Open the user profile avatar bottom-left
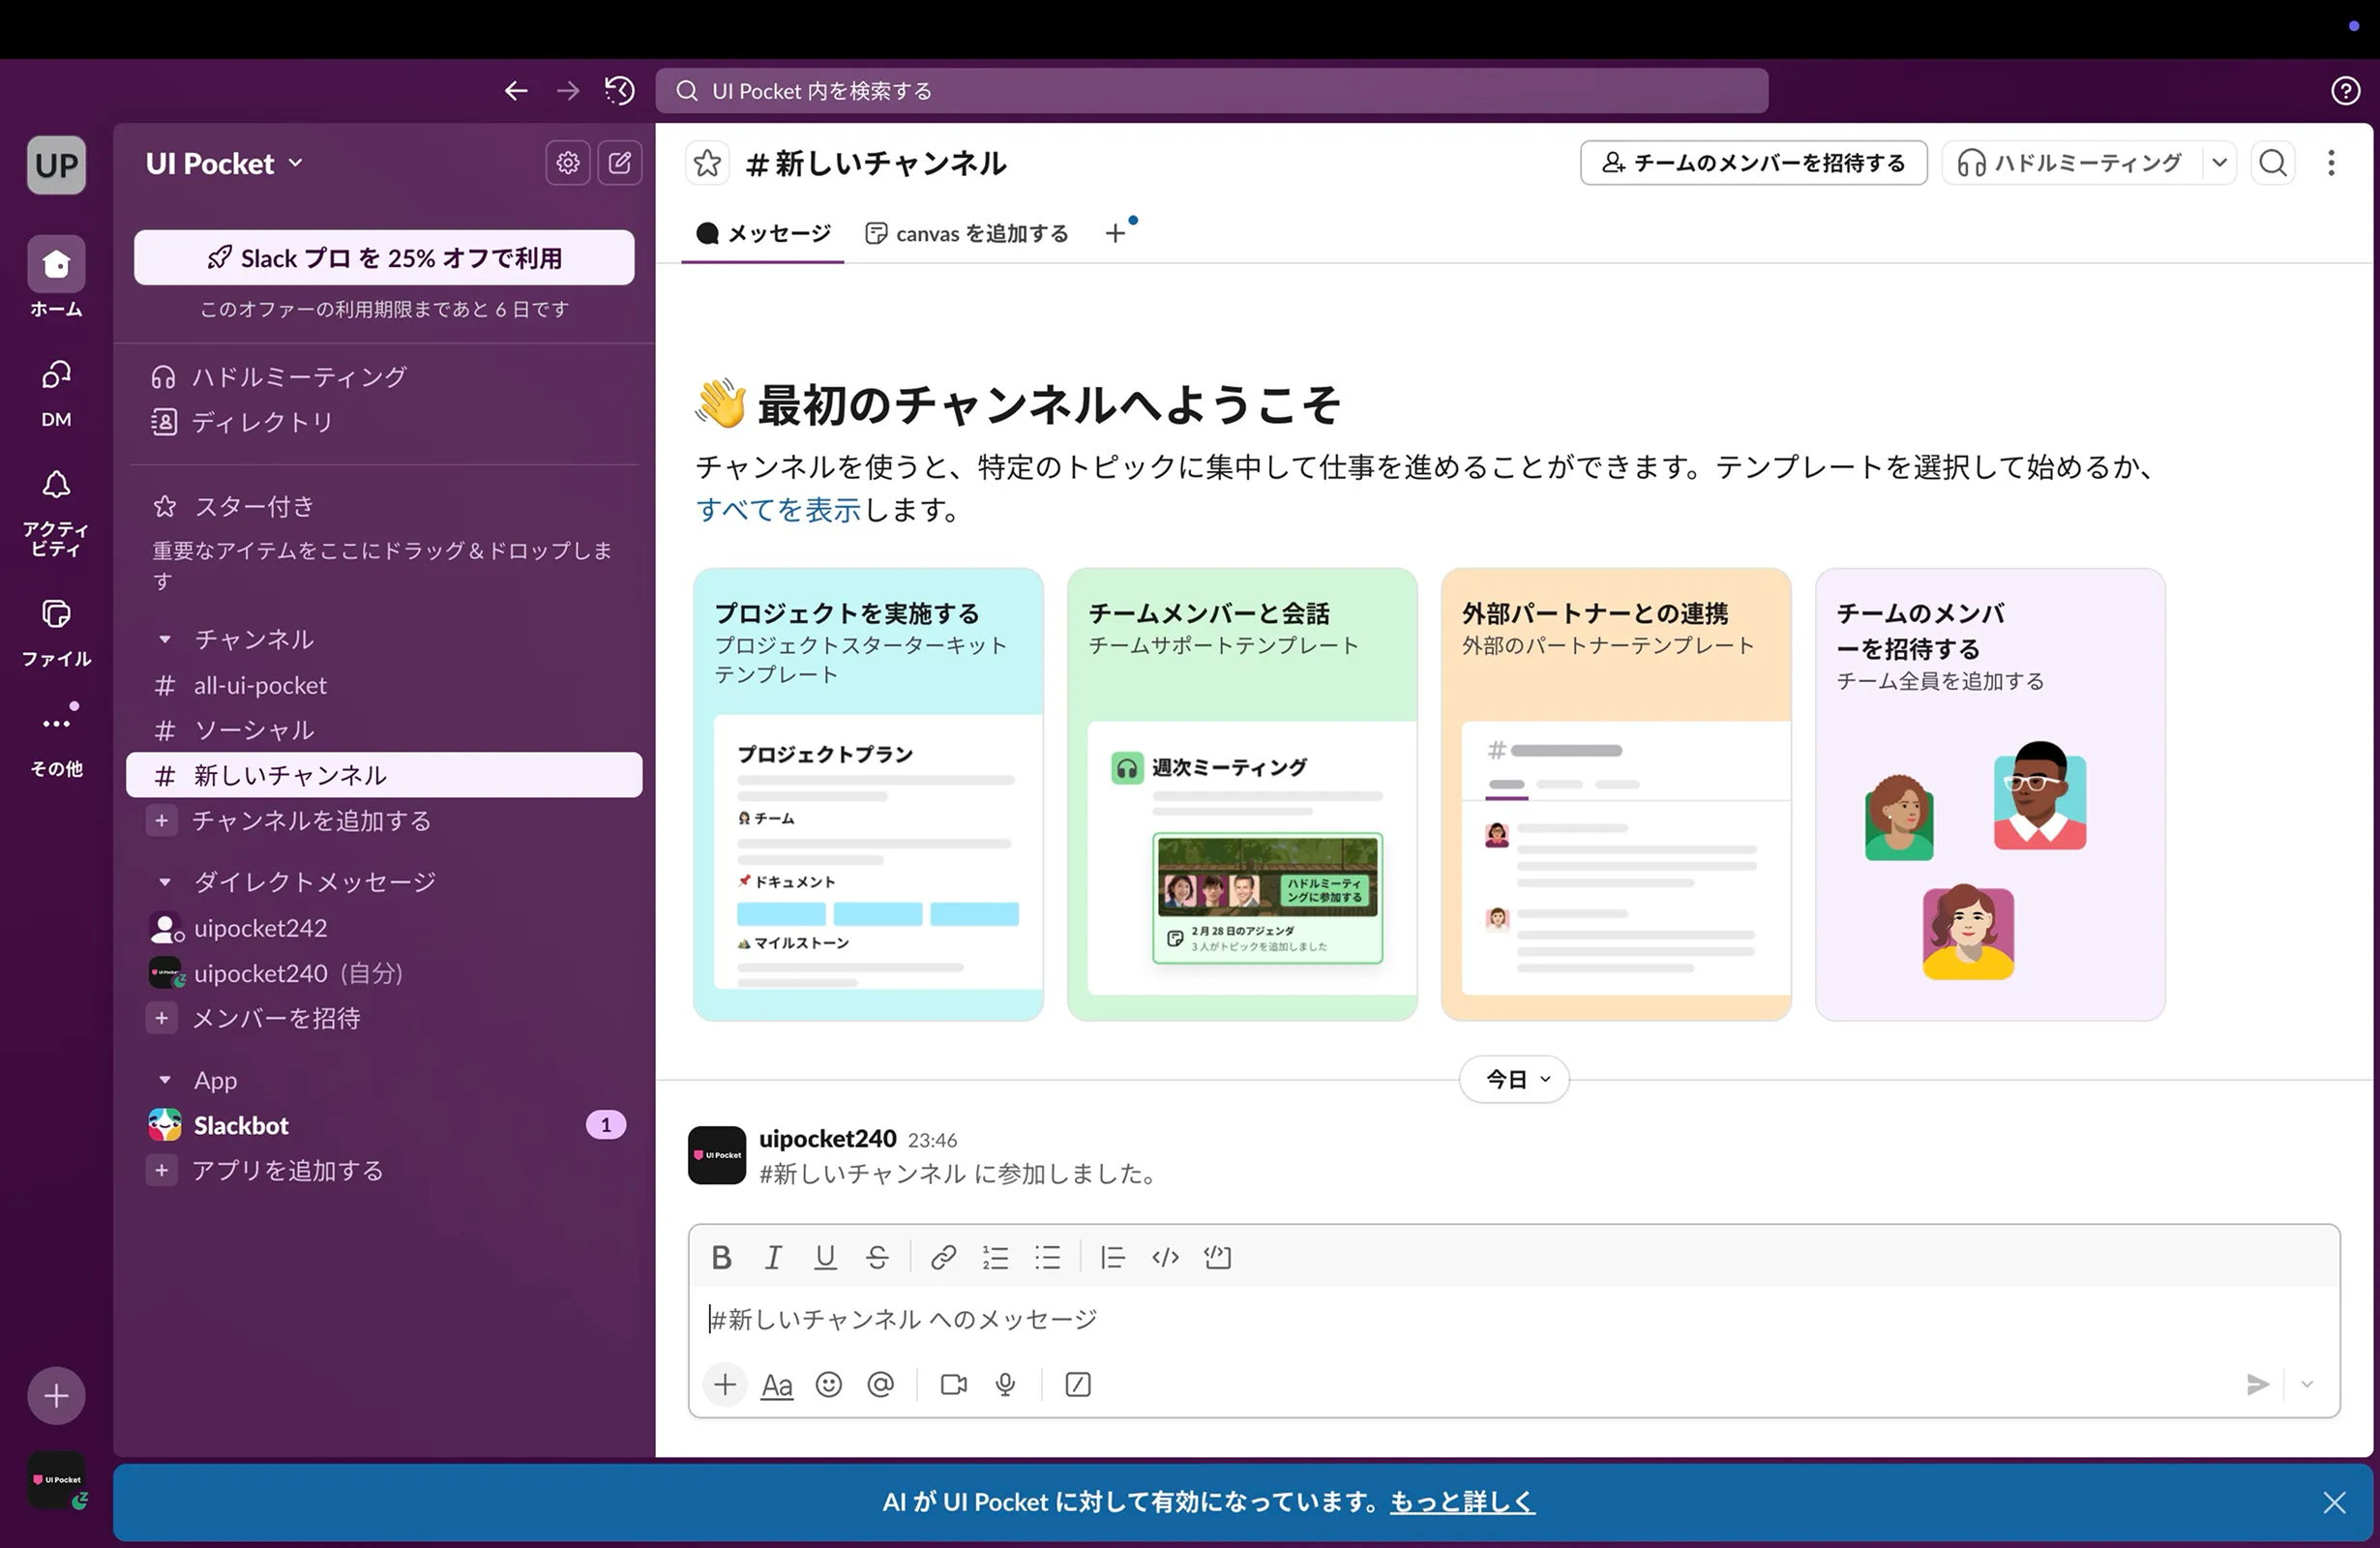 [x=57, y=1480]
